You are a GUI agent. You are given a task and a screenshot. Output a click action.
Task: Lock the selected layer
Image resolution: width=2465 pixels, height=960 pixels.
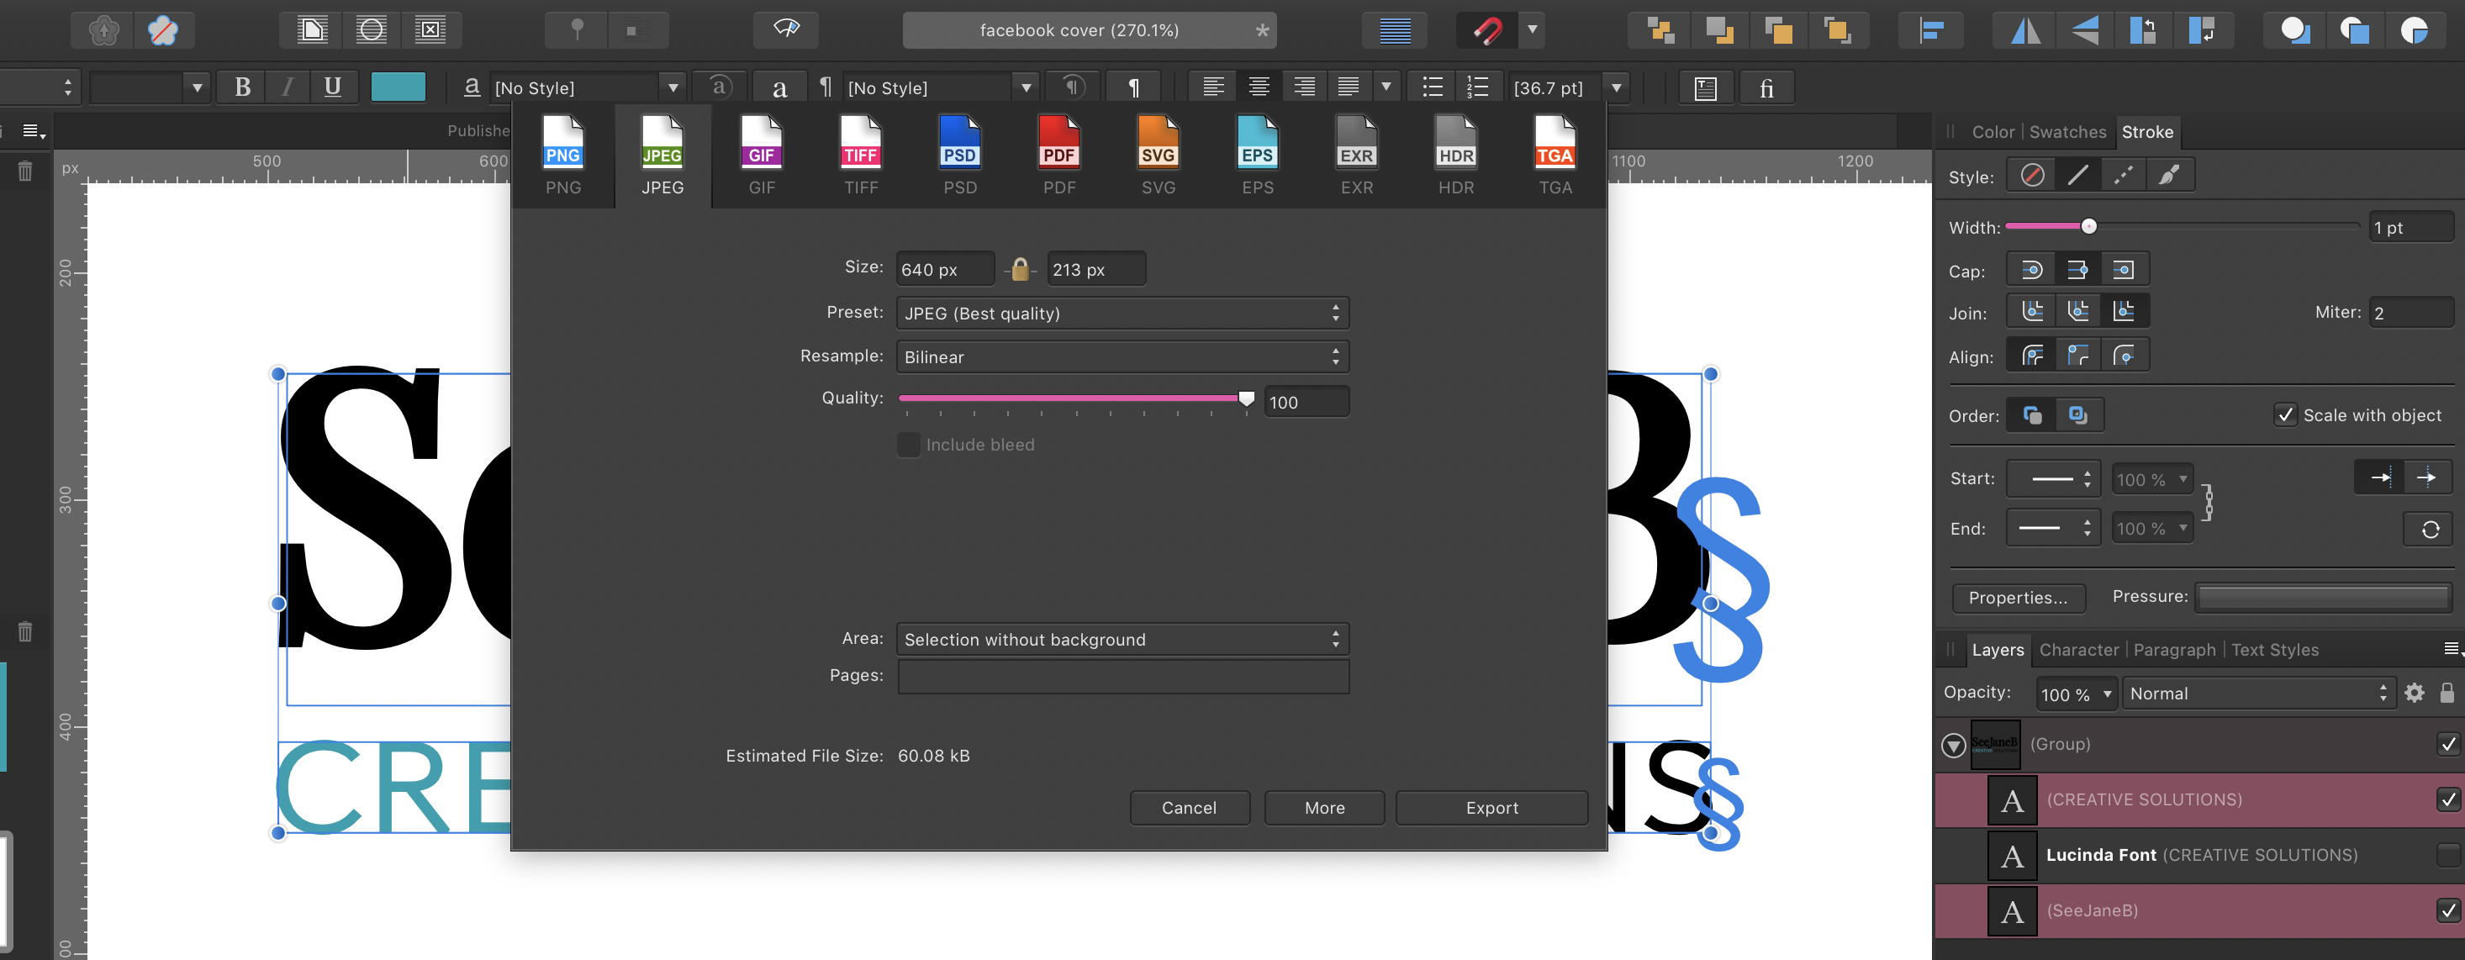[x=2447, y=693]
